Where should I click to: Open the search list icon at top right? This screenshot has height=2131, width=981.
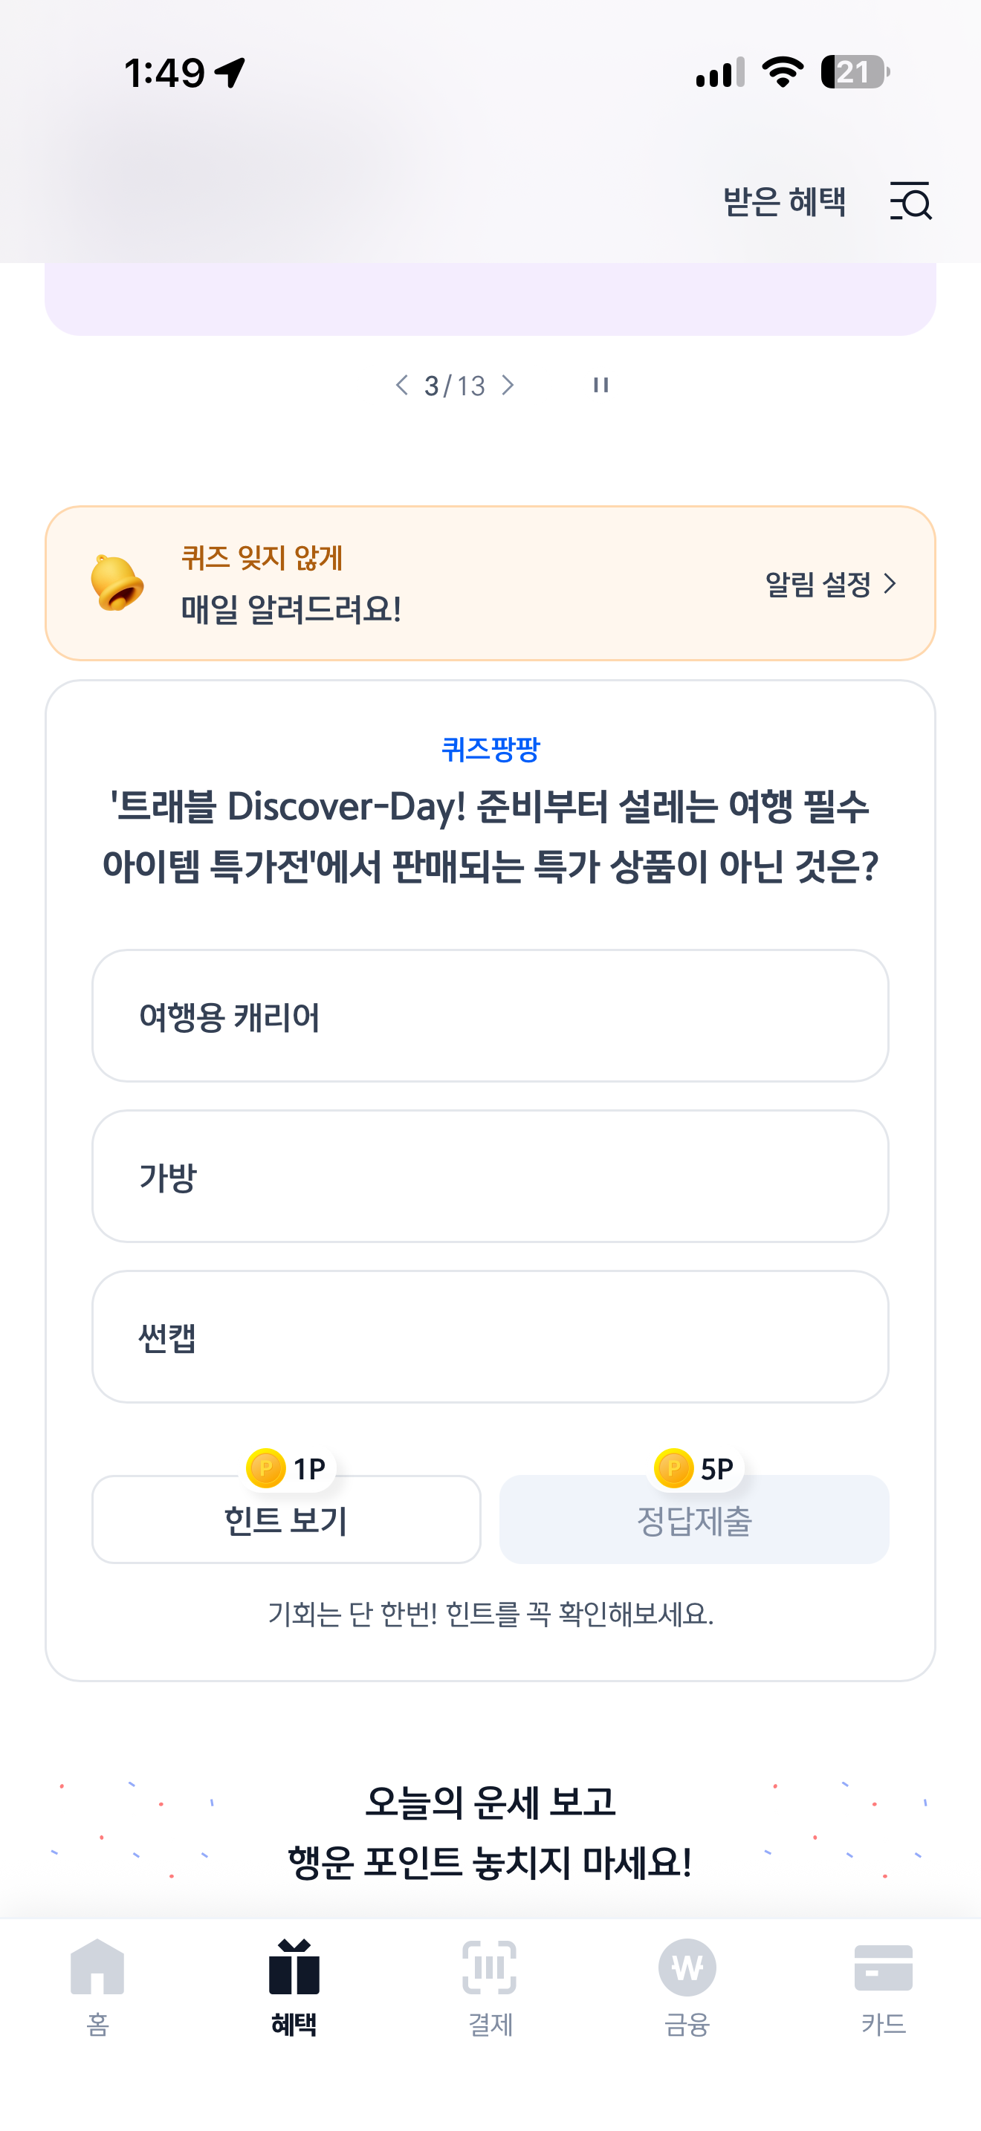[x=910, y=201]
